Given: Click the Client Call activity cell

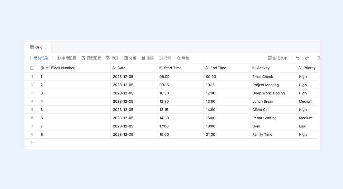Looking at the screenshot, I should pyautogui.click(x=274, y=110).
